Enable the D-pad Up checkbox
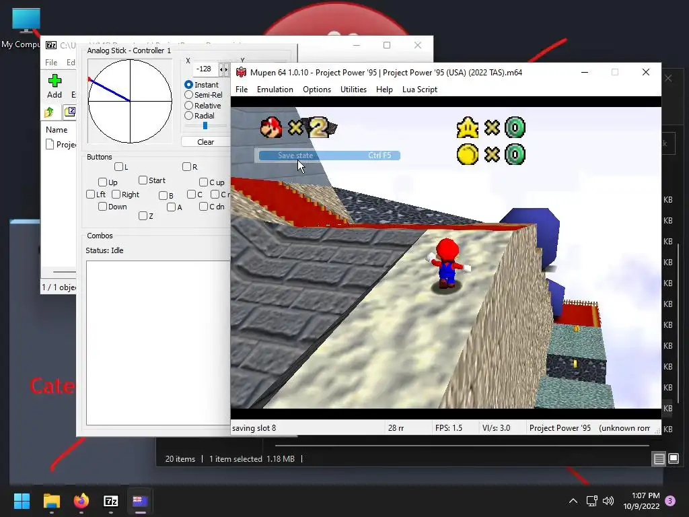This screenshot has height=517, width=689. 102,182
